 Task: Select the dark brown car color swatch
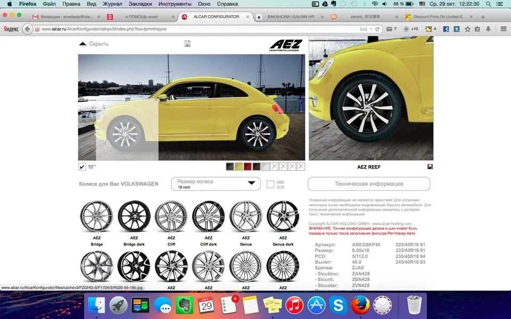coord(257,166)
